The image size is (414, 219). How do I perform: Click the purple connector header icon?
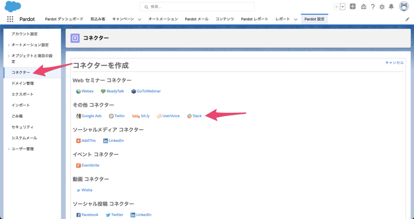point(75,38)
